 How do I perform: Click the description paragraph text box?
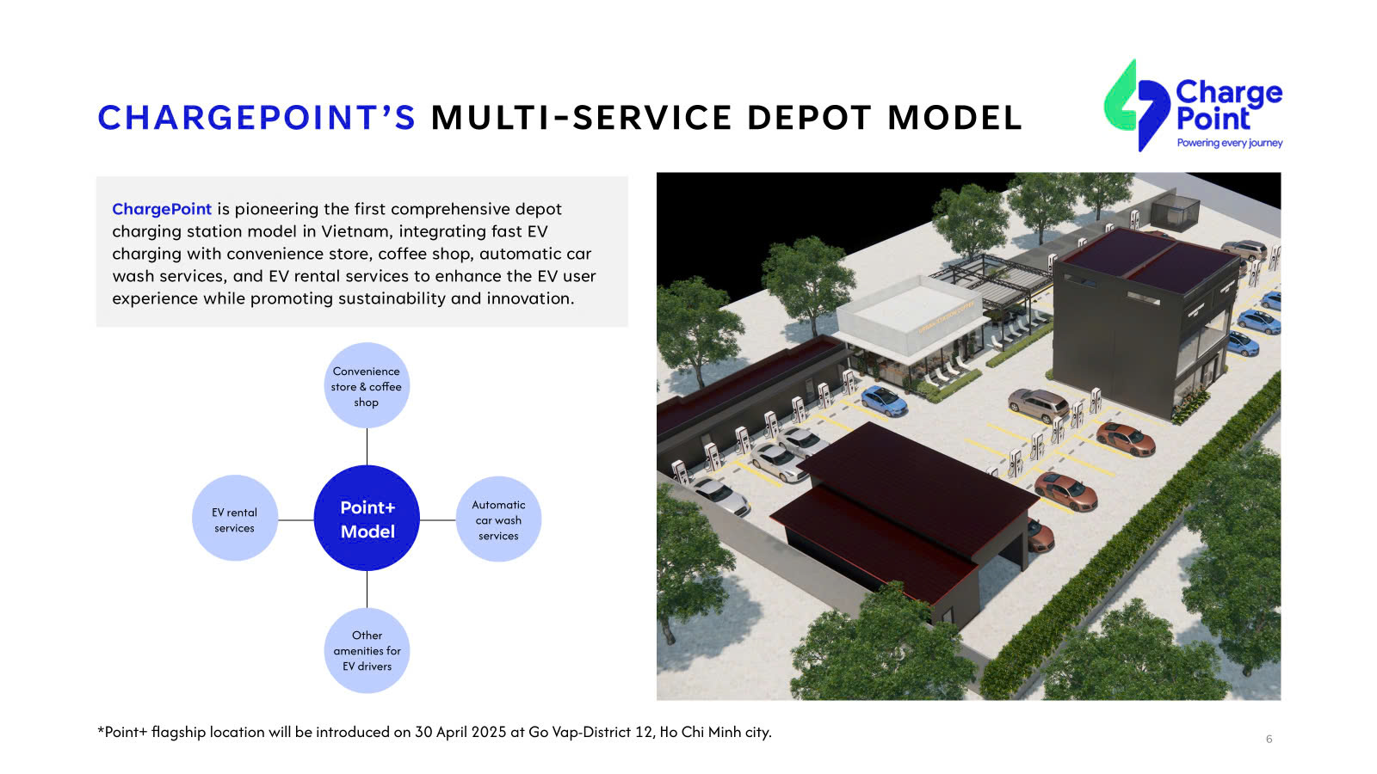click(x=362, y=252)
